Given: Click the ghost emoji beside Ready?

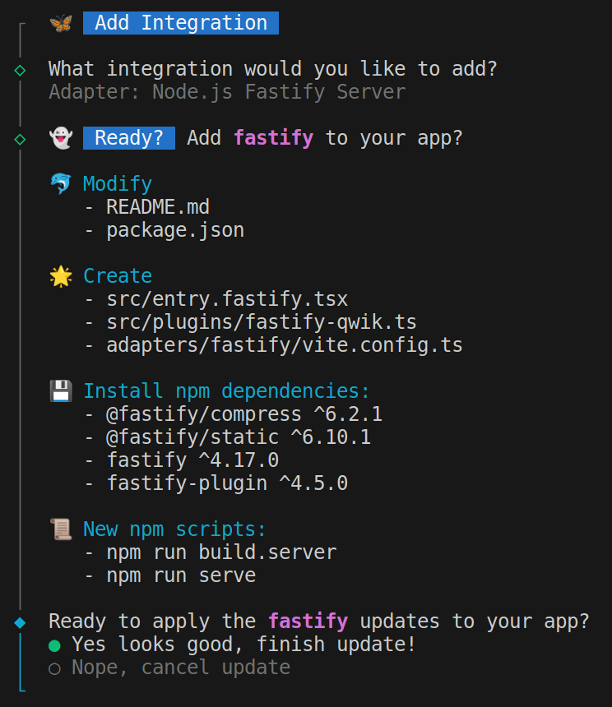Looking at the screenshot, I should (61, 137).
